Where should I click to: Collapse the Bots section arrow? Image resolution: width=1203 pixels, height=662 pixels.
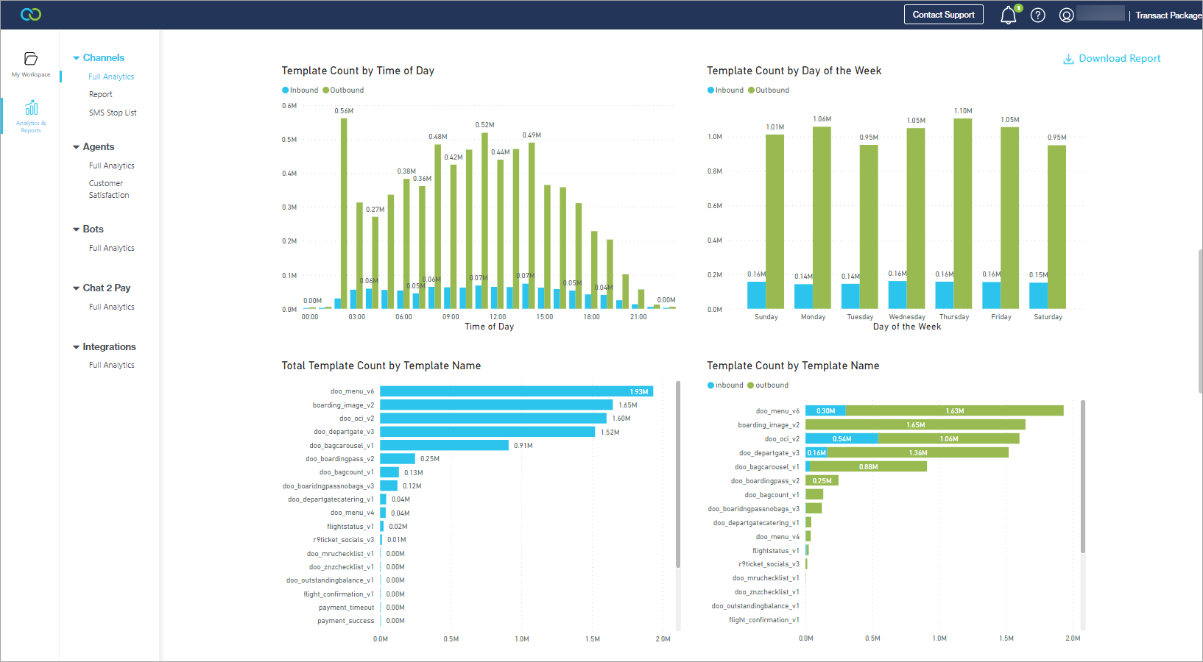click(x=76, y=229)
